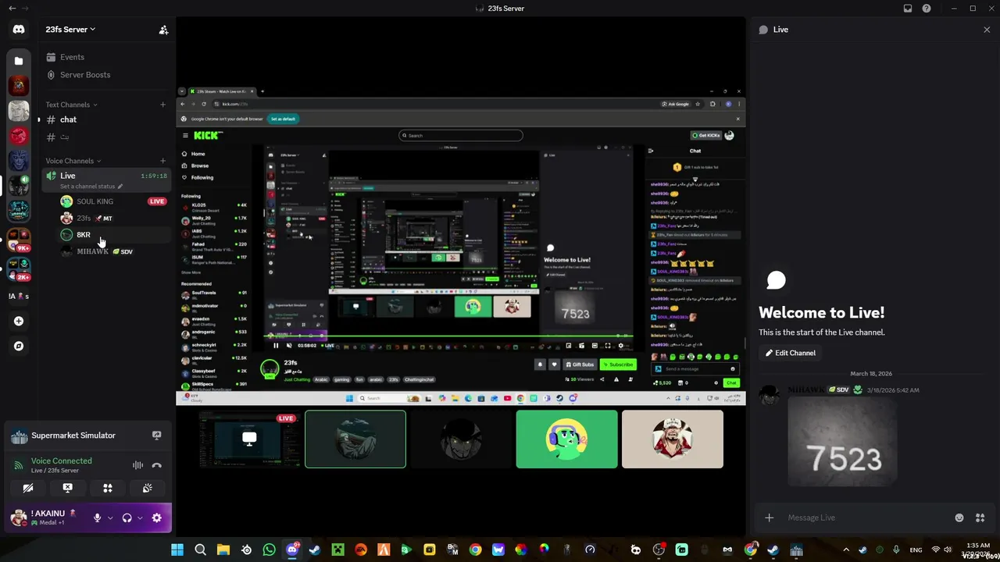Viewport: 1000px width, 562px height.
Task: Close the Live chat side panel
Action: [x=987, y=30]
